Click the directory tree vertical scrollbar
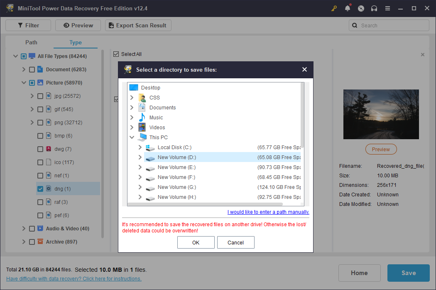Image resolution: width=436 pixels, height=290 pixels. pos(302,115)
